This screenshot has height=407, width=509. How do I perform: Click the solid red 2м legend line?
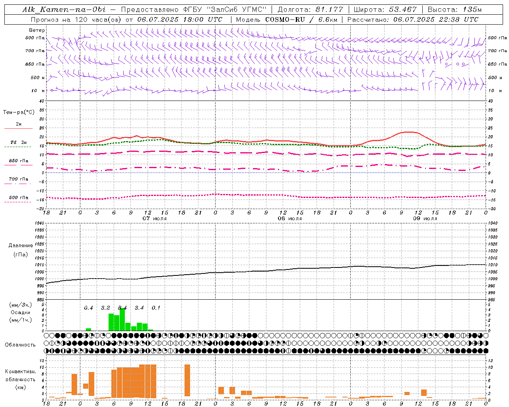tap(18, 128)
